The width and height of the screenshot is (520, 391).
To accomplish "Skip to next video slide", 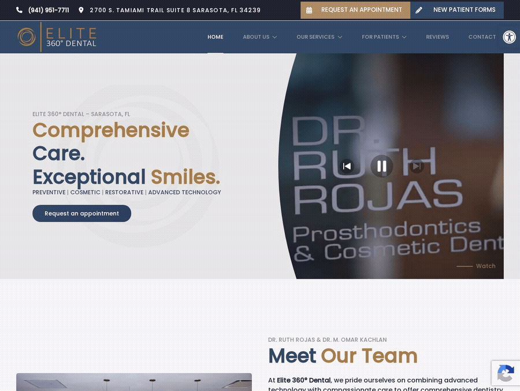I will point(417,166).
